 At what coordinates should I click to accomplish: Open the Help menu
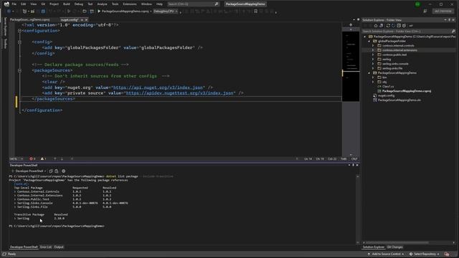tap(159, 4)
